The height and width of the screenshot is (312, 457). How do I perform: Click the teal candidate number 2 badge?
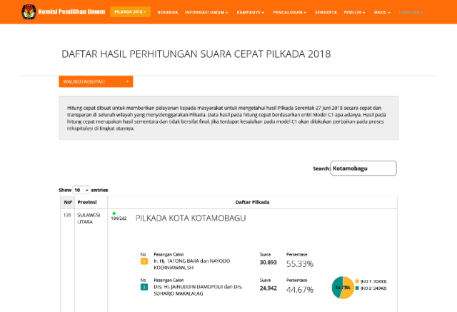point(144,287)
